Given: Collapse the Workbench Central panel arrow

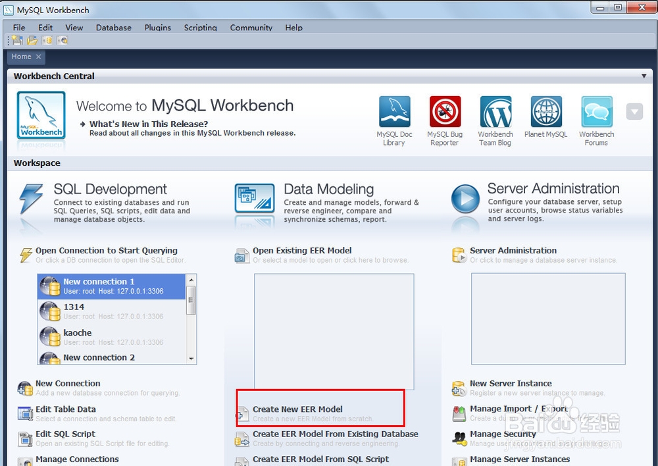Looking at the screenshot, I should coord(644,76).
